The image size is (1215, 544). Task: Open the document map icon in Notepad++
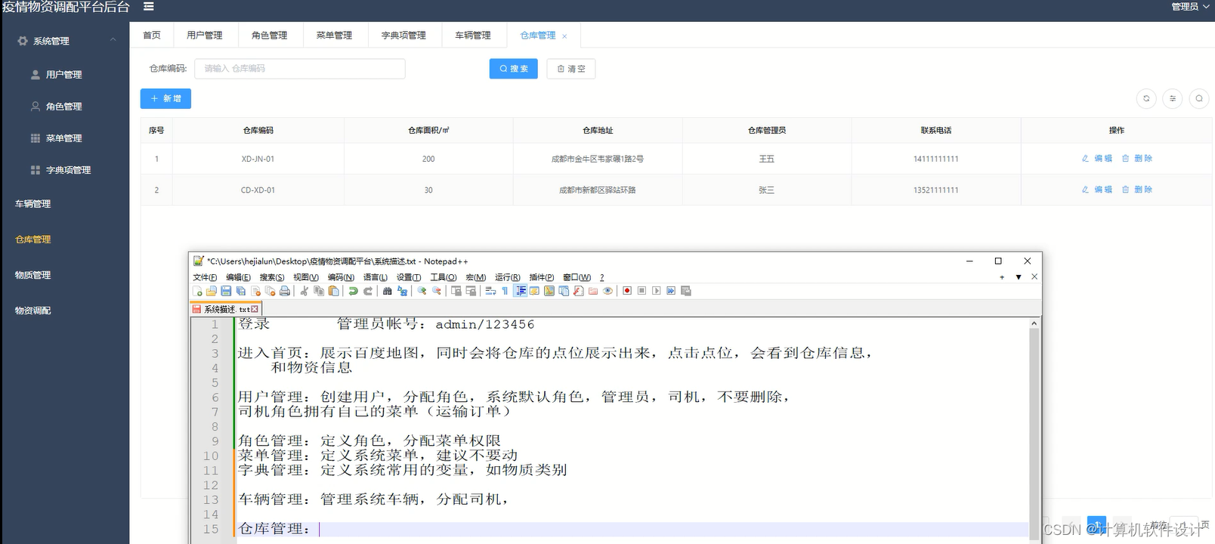pos(549,291)
